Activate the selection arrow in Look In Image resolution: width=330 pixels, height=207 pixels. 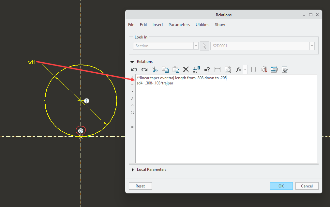pyautogui.click(x=204, y=46)
